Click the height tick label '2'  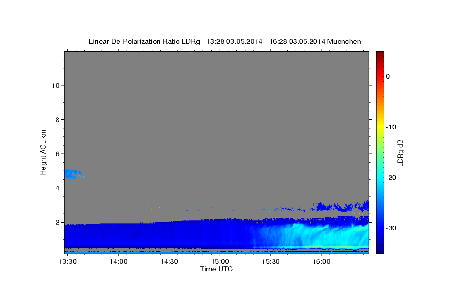57,222
